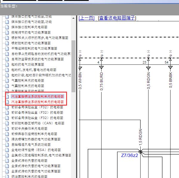
Task: Open 启动停止无钥匙启动发动机 entry
Action: [x=41, y=54]
